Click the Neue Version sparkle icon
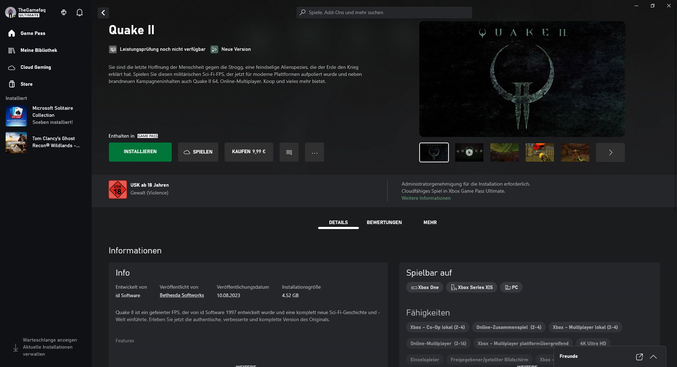The width and height of the screenshot is (677, 367). (x=214, y=49)
